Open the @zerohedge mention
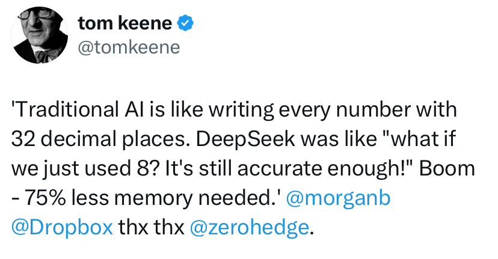 (250, 228)
